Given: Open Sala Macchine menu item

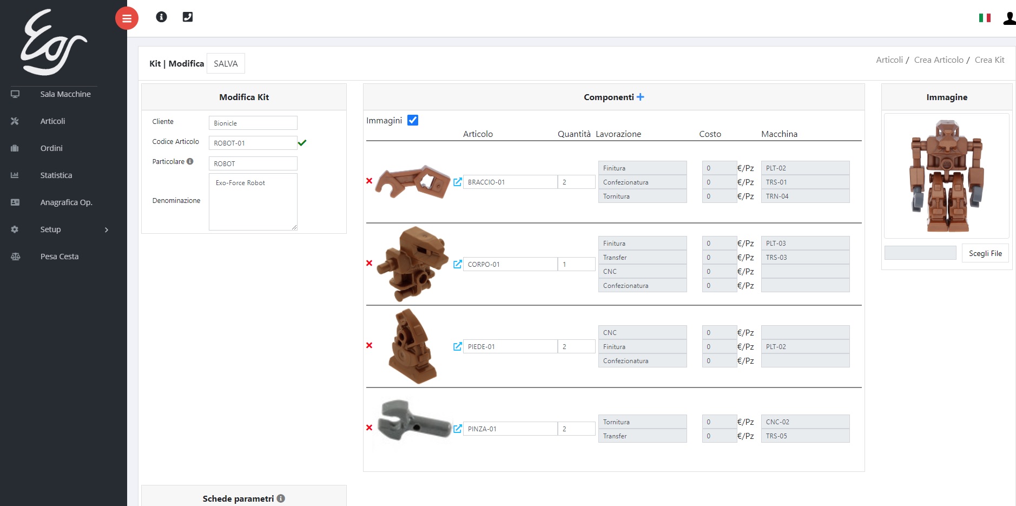Looking at the screenshot, I should 65,94.
